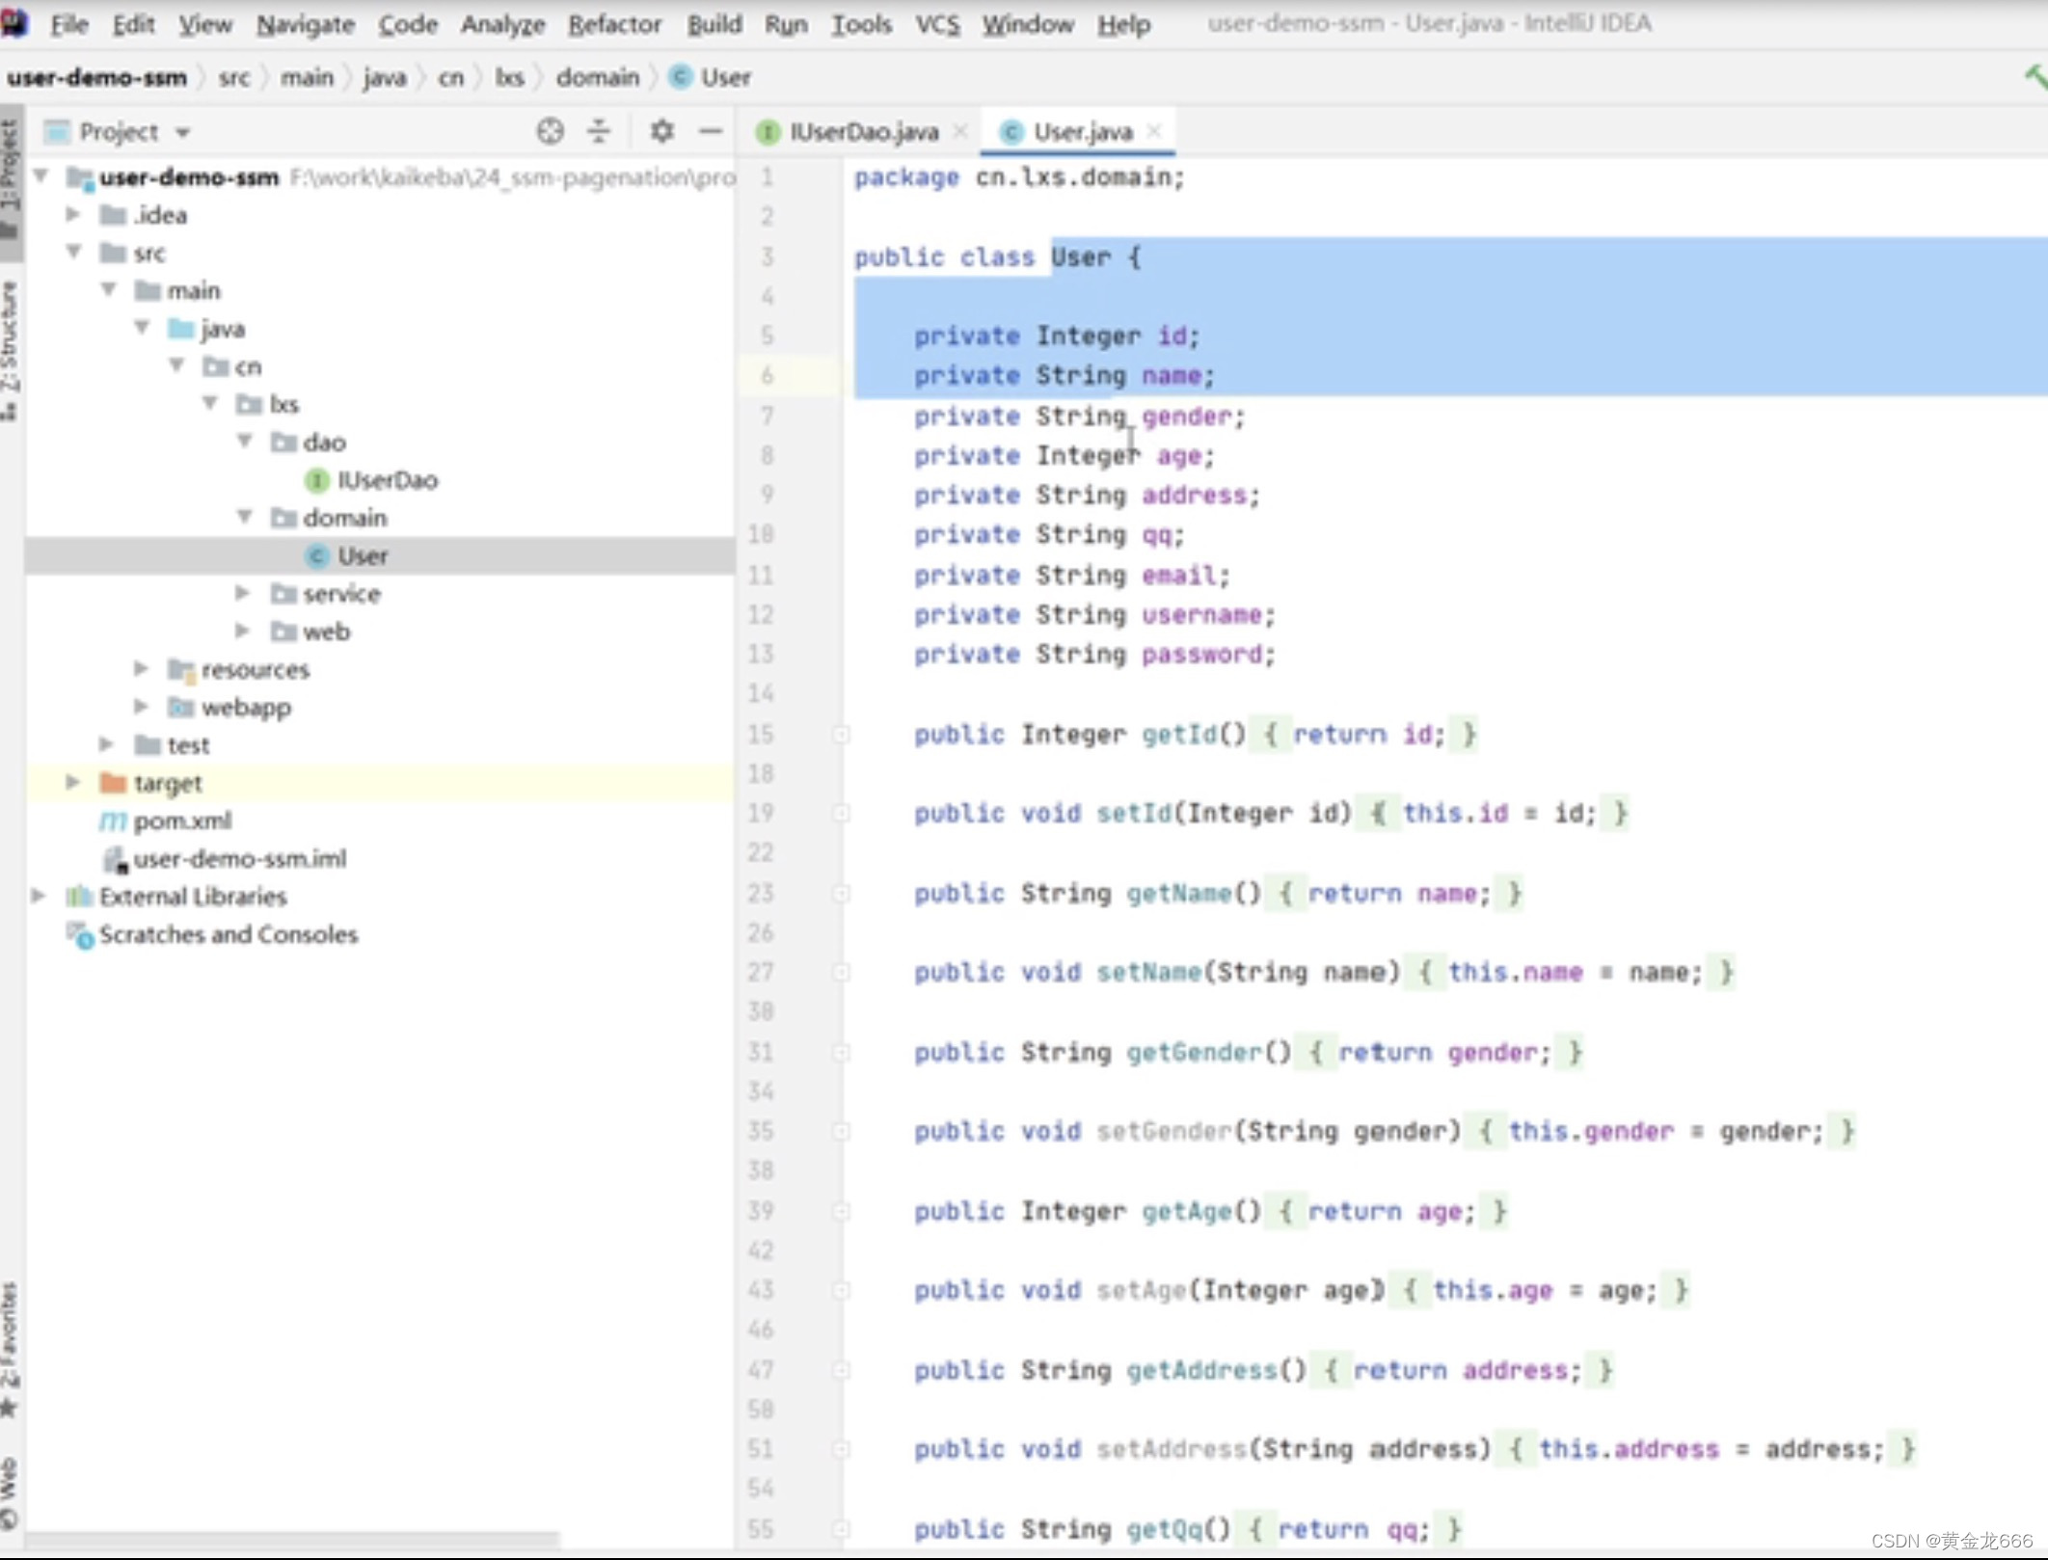Click the locate/scroll-from-source target icon
Screen dimensions: 2048x1560
point(550,131)
